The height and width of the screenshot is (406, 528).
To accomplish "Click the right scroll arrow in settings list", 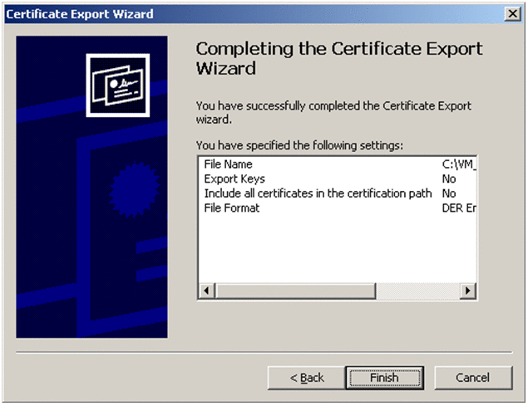I will (x=468, y=291).
